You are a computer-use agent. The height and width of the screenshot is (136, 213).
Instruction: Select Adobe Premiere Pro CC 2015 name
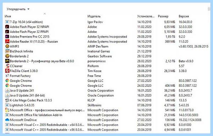point(29,36)
